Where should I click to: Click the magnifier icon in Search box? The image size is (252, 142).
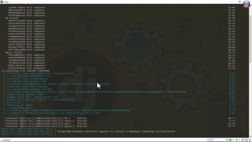point(226,140)
